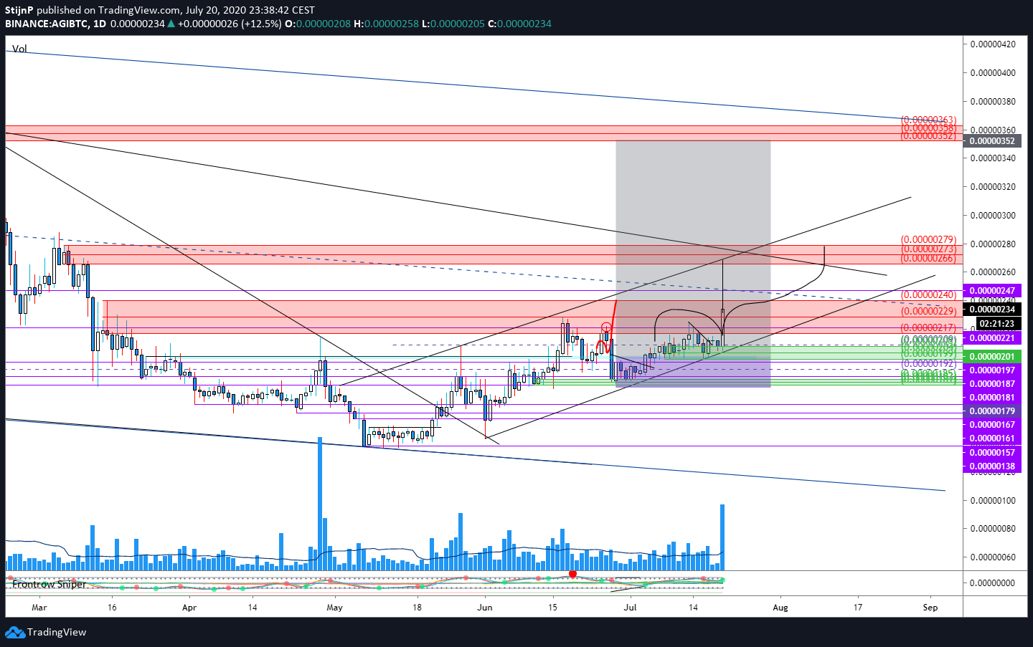
Task: Click the May label on time axis
Action: coord(335,608)
